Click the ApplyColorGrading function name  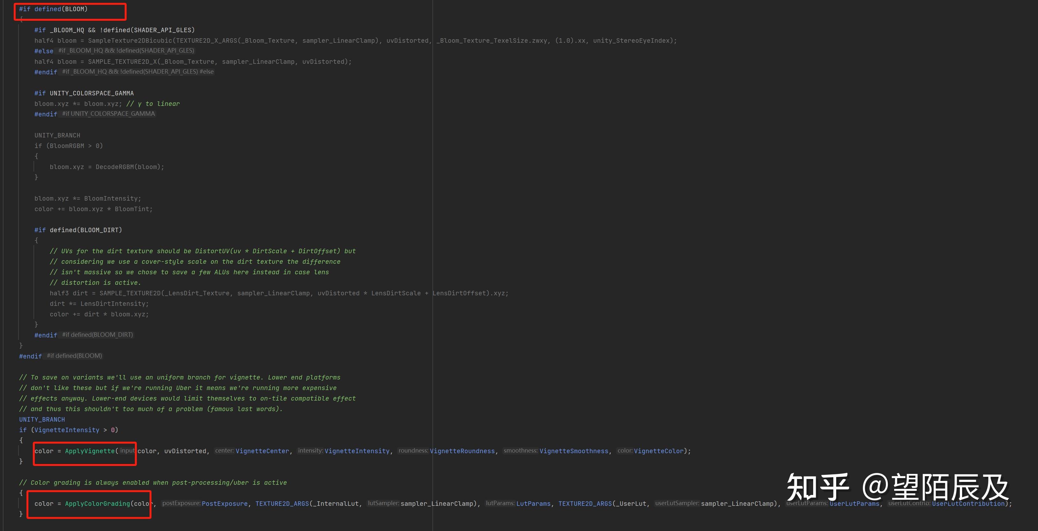point(98,504)
